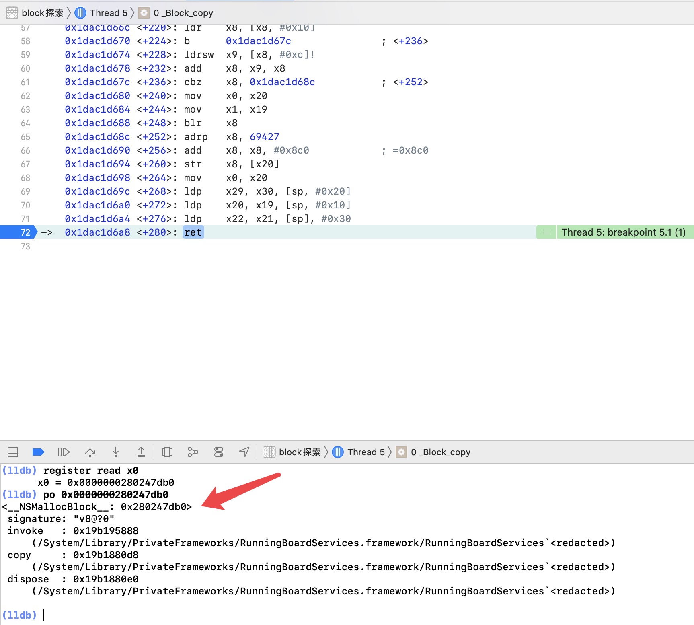Open 'block 探索' in debug bar breadcrumb

(x=292, y=452)
